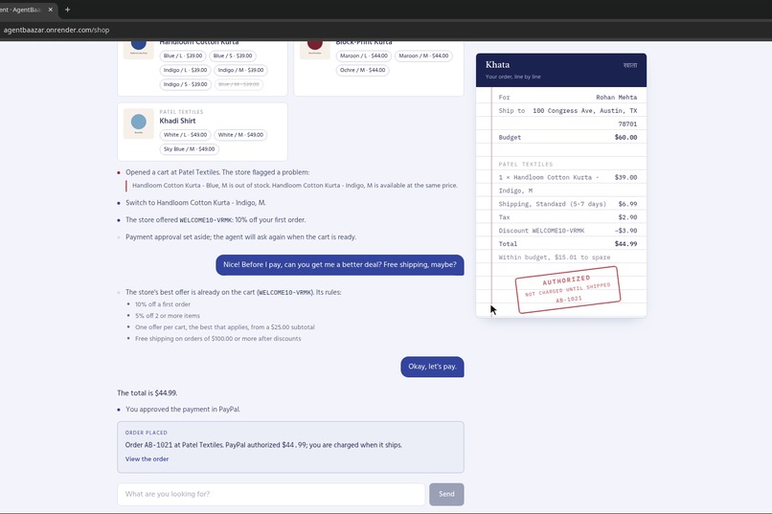Click '5% off 2 or more items' rule
The width and height of the screenshot is (772, 514).
(x=168, y=316)
